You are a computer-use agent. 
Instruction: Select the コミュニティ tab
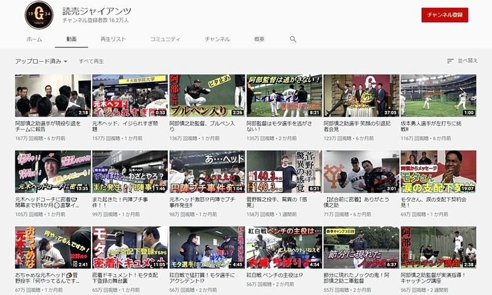coord(165,39)
